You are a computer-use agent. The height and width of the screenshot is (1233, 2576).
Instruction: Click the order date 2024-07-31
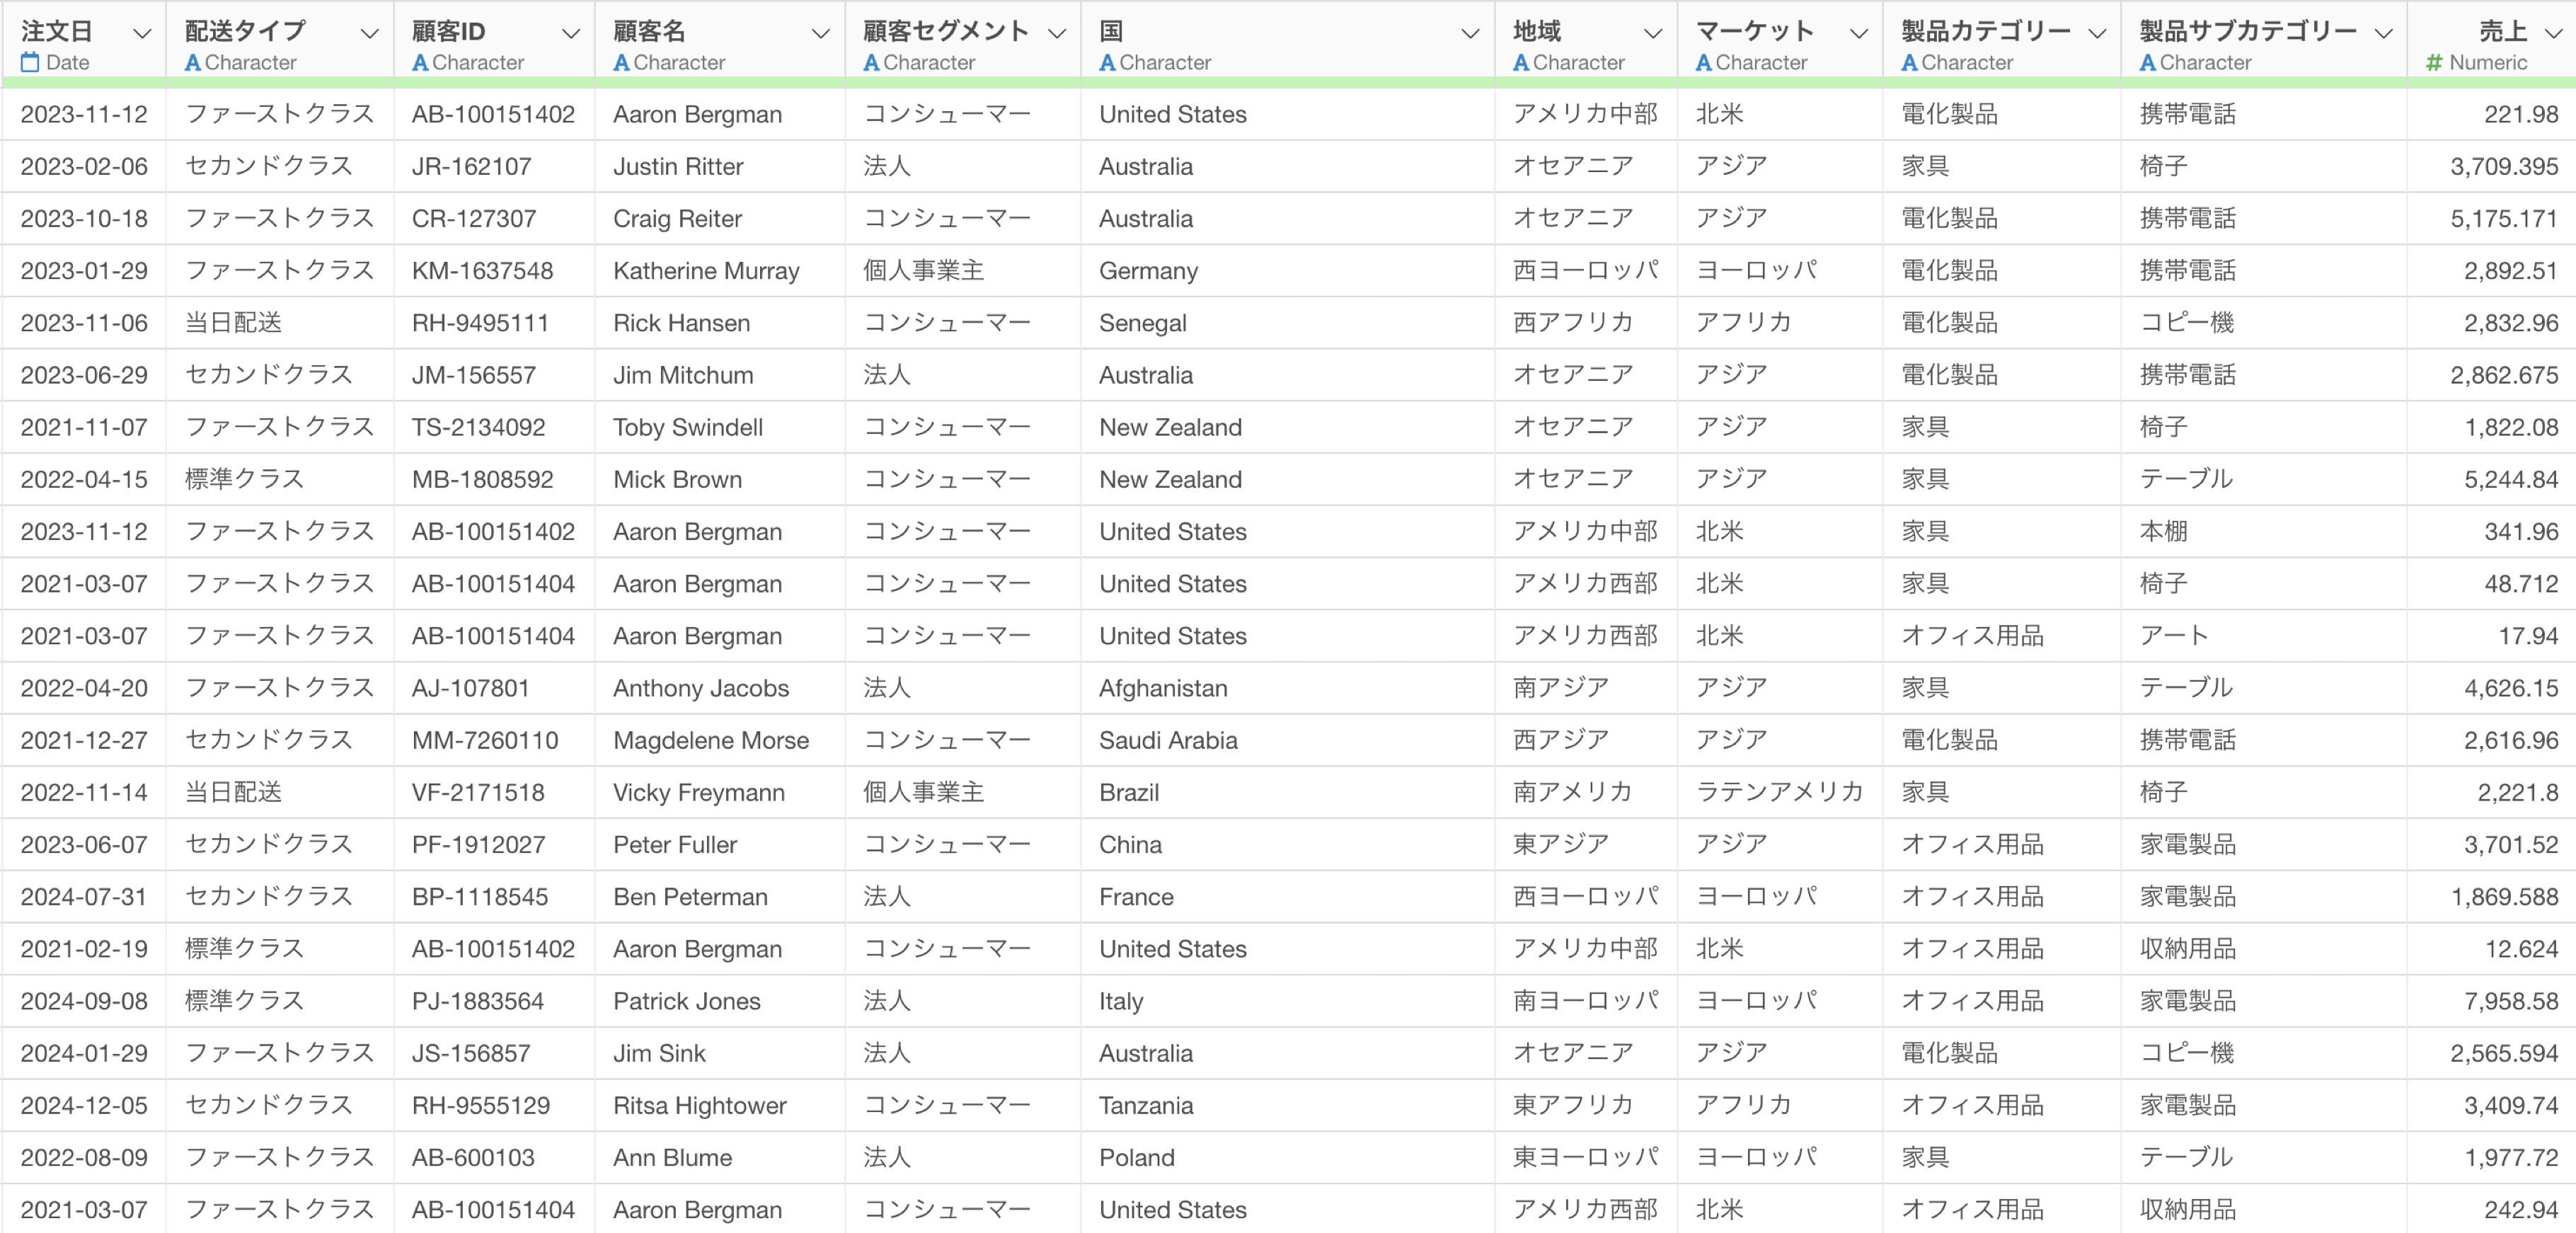[x=84, y=896]
